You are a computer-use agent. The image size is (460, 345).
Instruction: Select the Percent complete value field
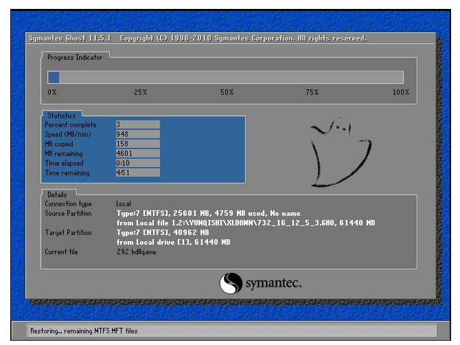[137, 125]
